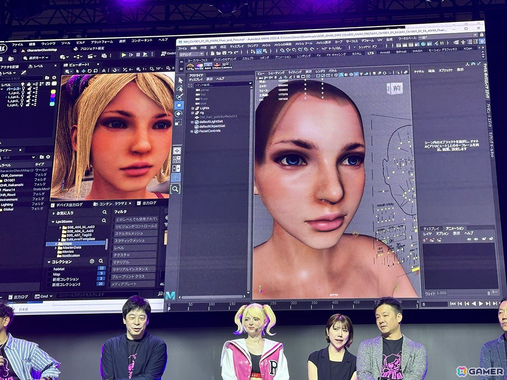Expand the お気に入り section
This screenshot has height=380, width=507.
54,213
